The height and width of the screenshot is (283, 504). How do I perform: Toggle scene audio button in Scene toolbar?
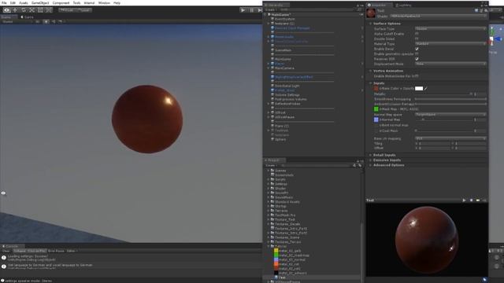tap(53, 21)
